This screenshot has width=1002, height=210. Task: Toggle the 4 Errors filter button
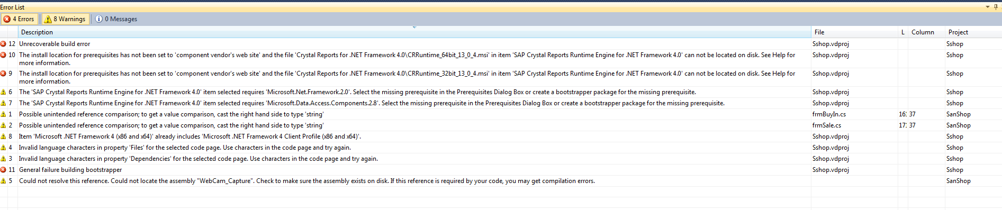pyautogui.click(x=19, y=19)
